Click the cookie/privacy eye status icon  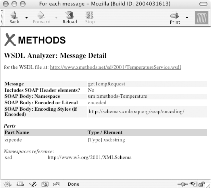click(x=193, y=184)
